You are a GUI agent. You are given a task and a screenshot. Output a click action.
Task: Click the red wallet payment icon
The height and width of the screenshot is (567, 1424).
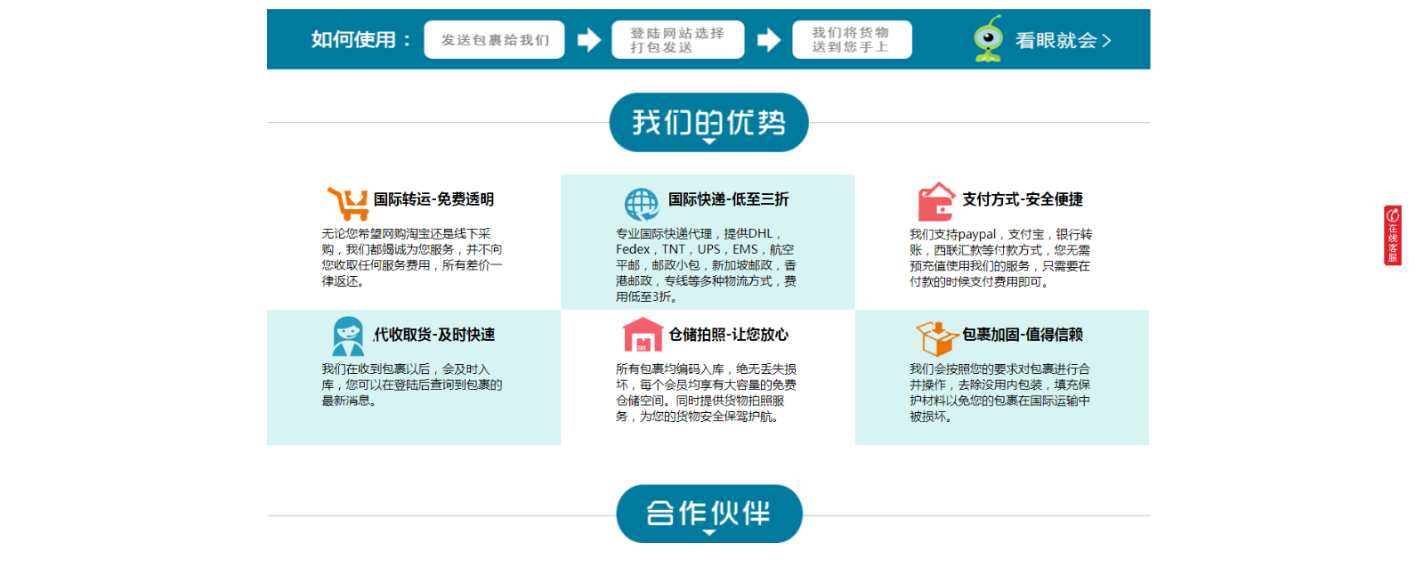(935, 202)
